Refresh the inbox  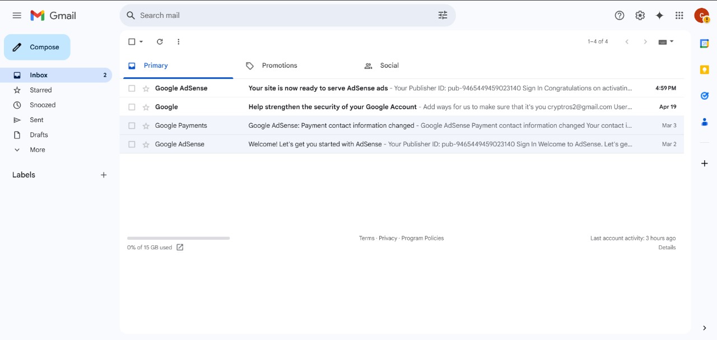160,41
